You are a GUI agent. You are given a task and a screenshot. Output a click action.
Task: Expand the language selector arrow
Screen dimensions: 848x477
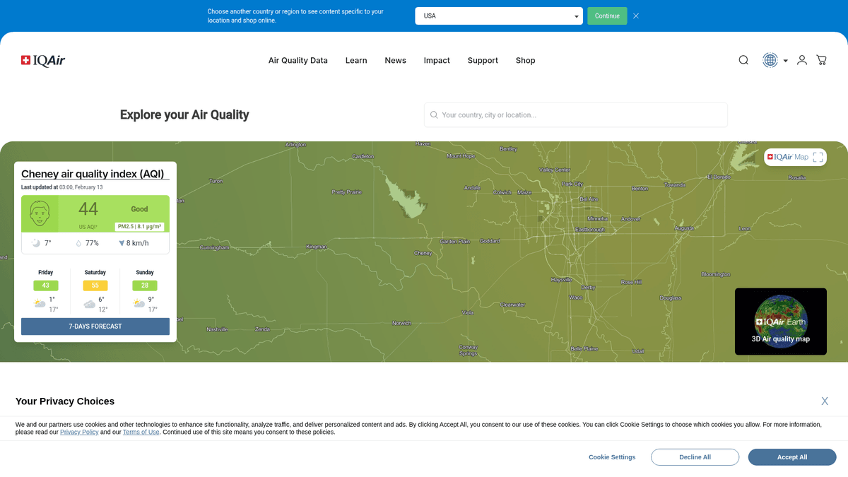coord(785,61)
